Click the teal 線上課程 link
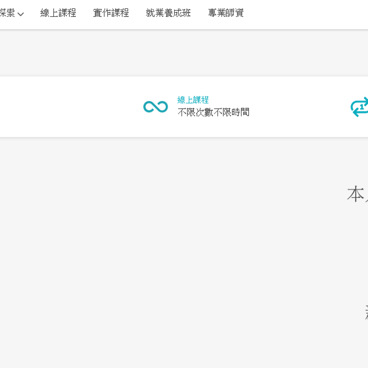The width and height of the screenshot is (368, 368). 193,100
